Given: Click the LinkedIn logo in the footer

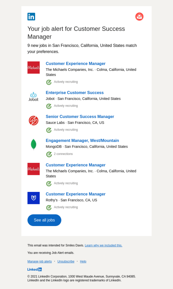Looking at the screenshot, I should pyautogui.click(x=34, y=269).
